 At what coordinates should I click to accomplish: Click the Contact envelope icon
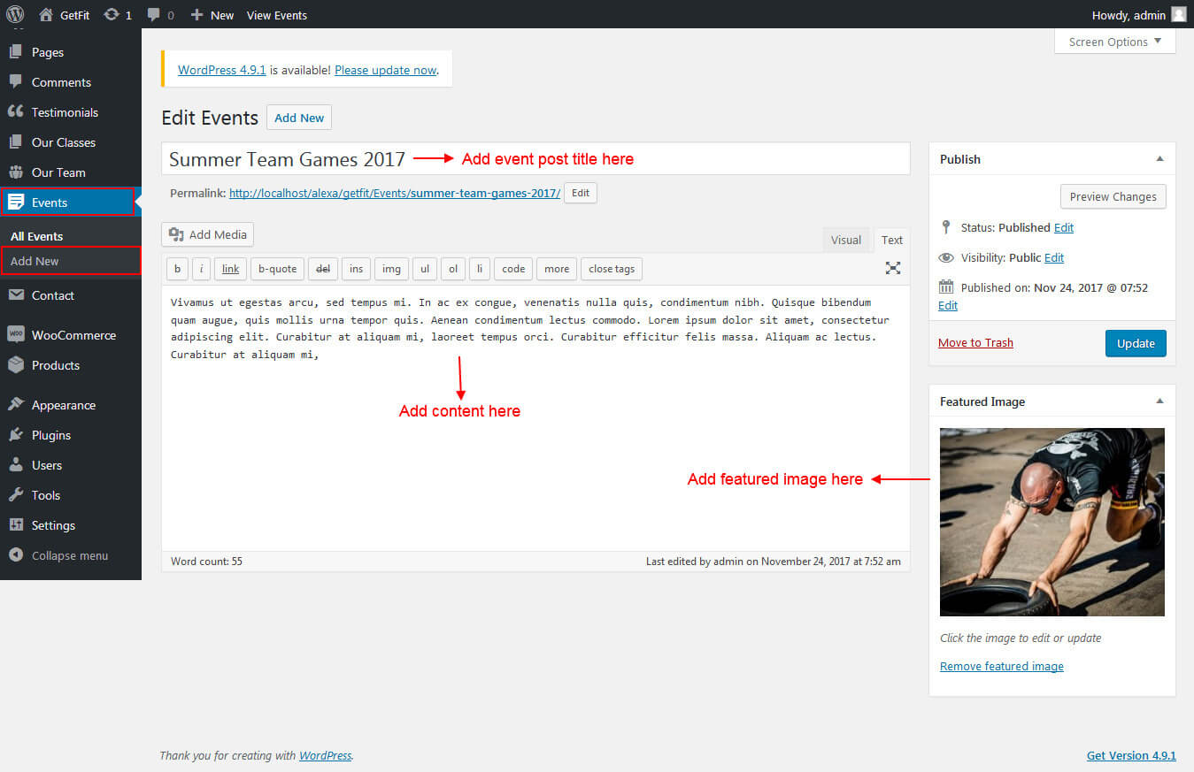pyautogui.click(x=15, y=295)
